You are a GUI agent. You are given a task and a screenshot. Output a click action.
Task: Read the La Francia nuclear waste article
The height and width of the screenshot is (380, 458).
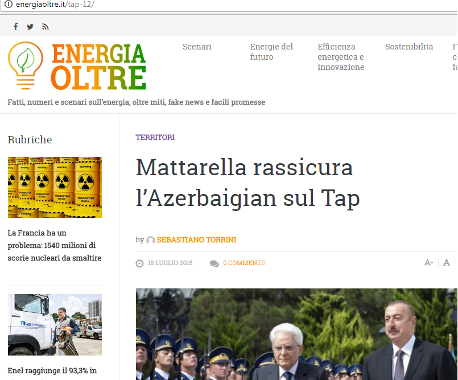pos(55,245)
